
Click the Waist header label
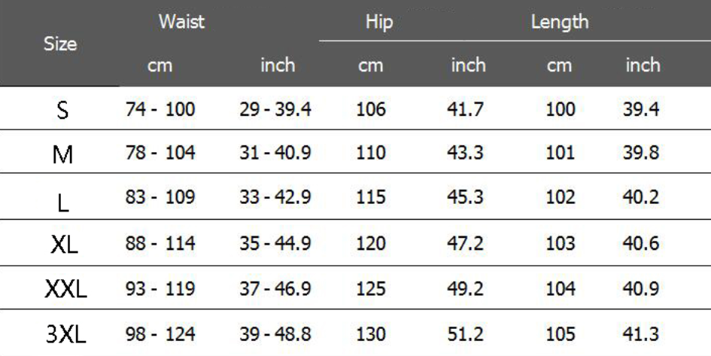(181, 23)
